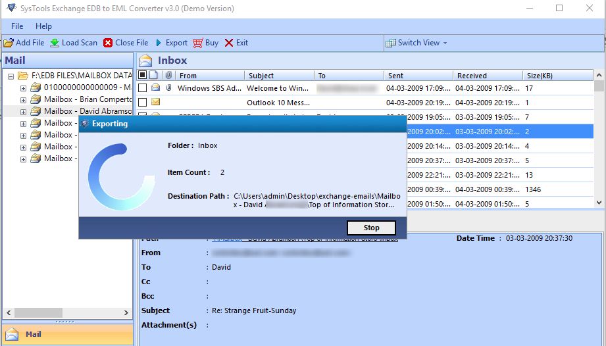Collapse the F:\EDB FILES root tree node
The image size is (606, 346).
point(11,76)
